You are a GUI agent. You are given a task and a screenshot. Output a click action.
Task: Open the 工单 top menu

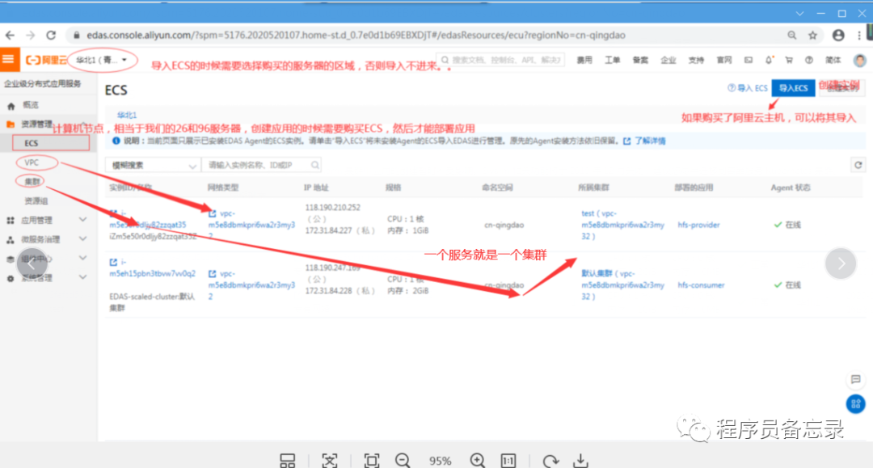click(x=612, y=60)
